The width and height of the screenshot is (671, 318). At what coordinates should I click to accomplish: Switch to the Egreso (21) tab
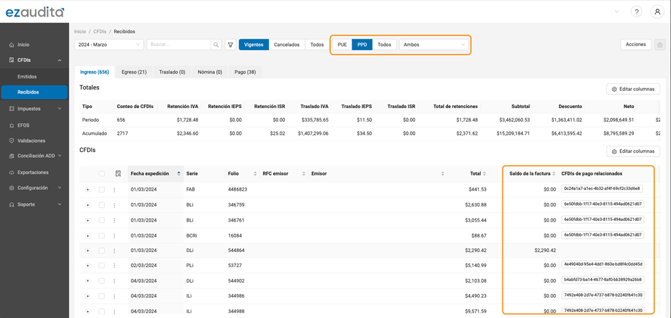click(x=134, y=72)
